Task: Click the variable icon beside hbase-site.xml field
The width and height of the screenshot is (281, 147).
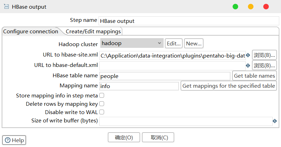Action: pyautogui.click(x=248, y=55)
